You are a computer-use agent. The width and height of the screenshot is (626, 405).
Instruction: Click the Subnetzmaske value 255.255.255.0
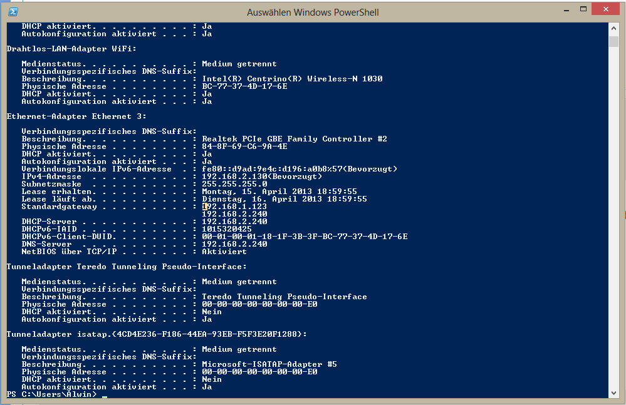(x=234, y=184)
